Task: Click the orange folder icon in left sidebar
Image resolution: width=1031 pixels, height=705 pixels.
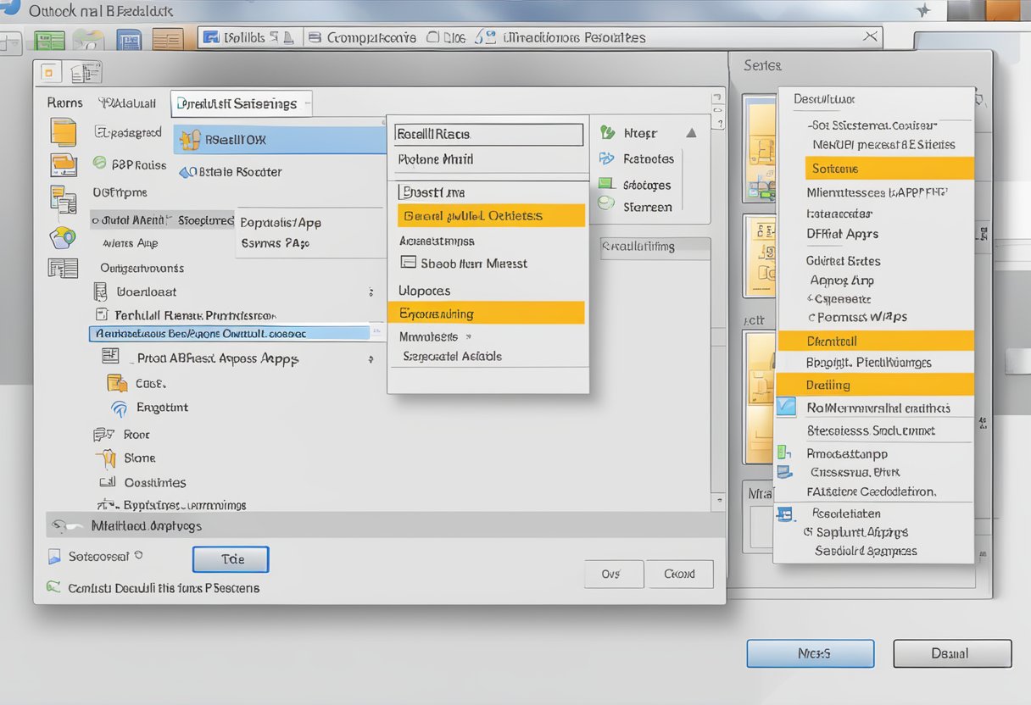Action: 63,164
